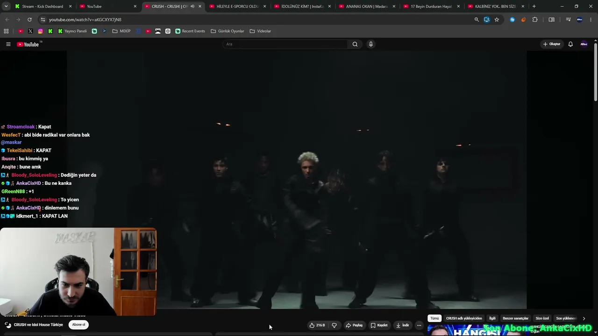Open the orange extension icon beside Shazam
Screen dimensions: 598x336
coord(523,20)
